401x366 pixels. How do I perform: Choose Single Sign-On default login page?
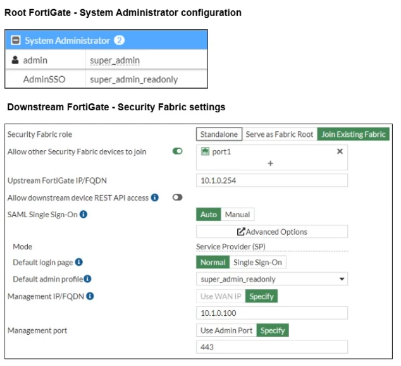pyautogui.click(x=258, y=262)
